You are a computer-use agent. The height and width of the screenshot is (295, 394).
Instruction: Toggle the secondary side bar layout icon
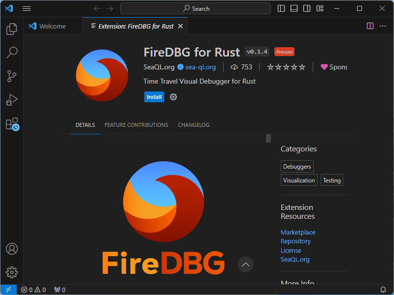tap(306, 8)
